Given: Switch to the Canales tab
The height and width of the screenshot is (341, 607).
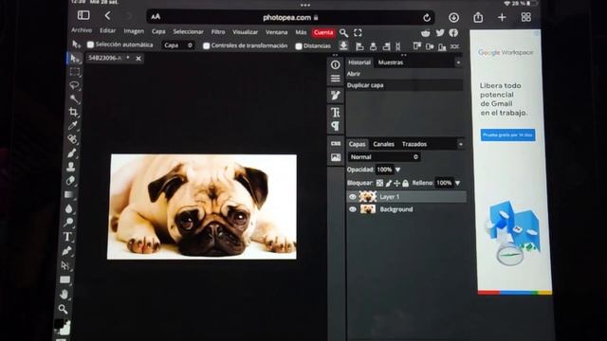Looking at the screenshot, I should [x=383, y=144].
